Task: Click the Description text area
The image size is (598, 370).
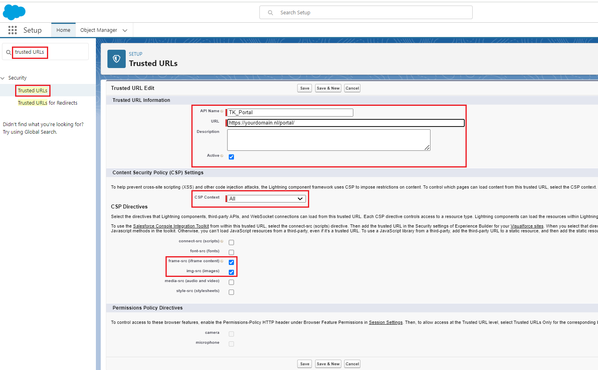Action: coord(329,140)
